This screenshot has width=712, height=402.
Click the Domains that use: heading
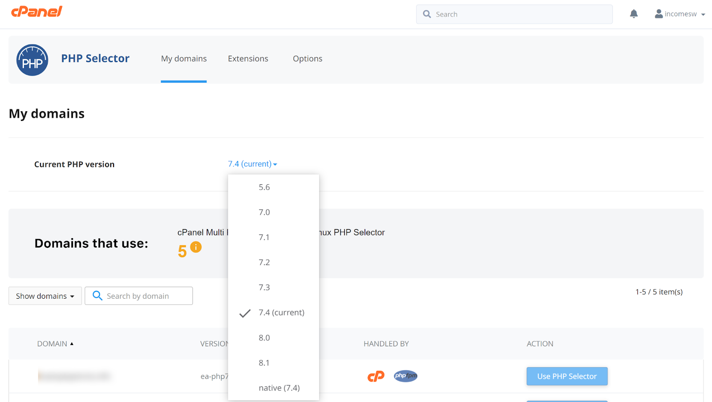[x=91, y=244]
